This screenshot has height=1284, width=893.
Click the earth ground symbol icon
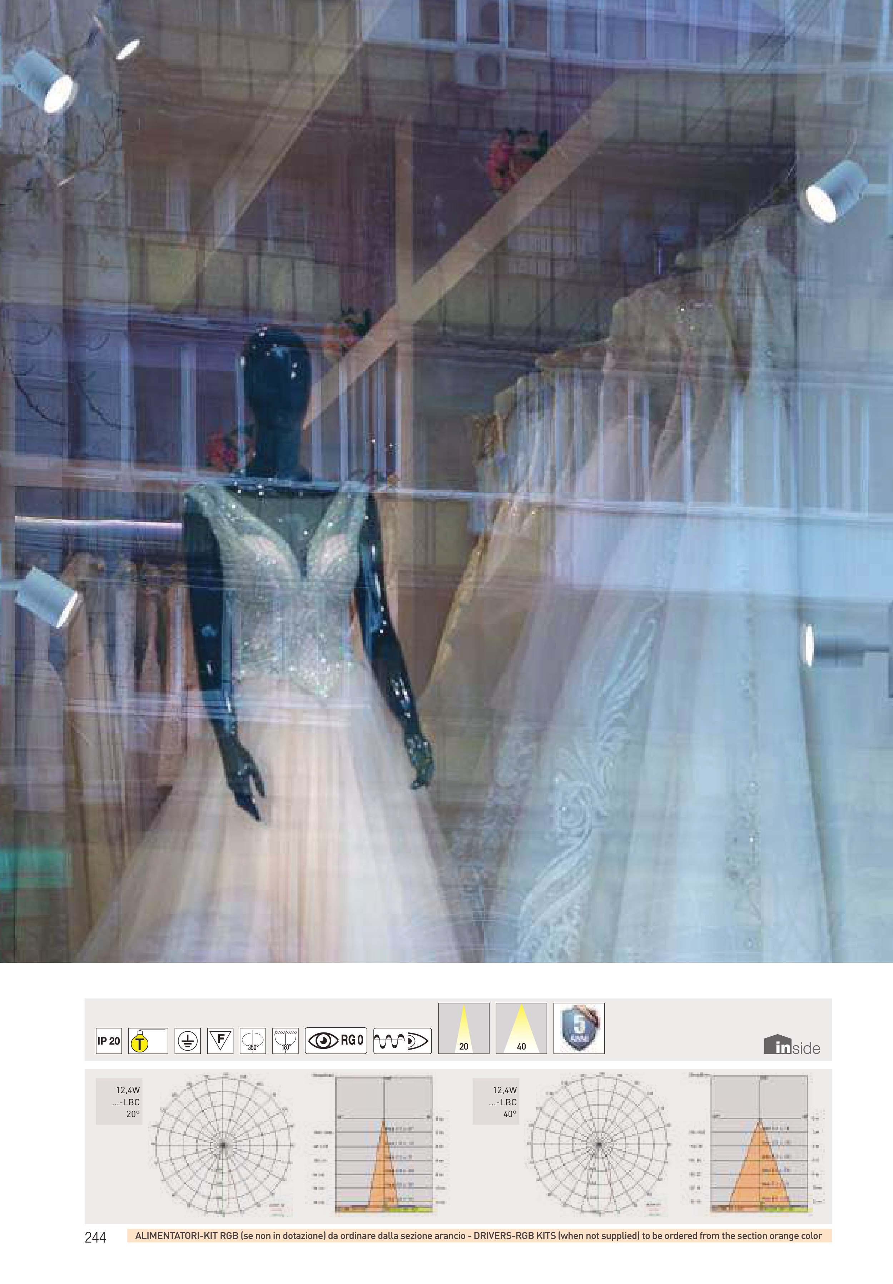pos(187,1041)
